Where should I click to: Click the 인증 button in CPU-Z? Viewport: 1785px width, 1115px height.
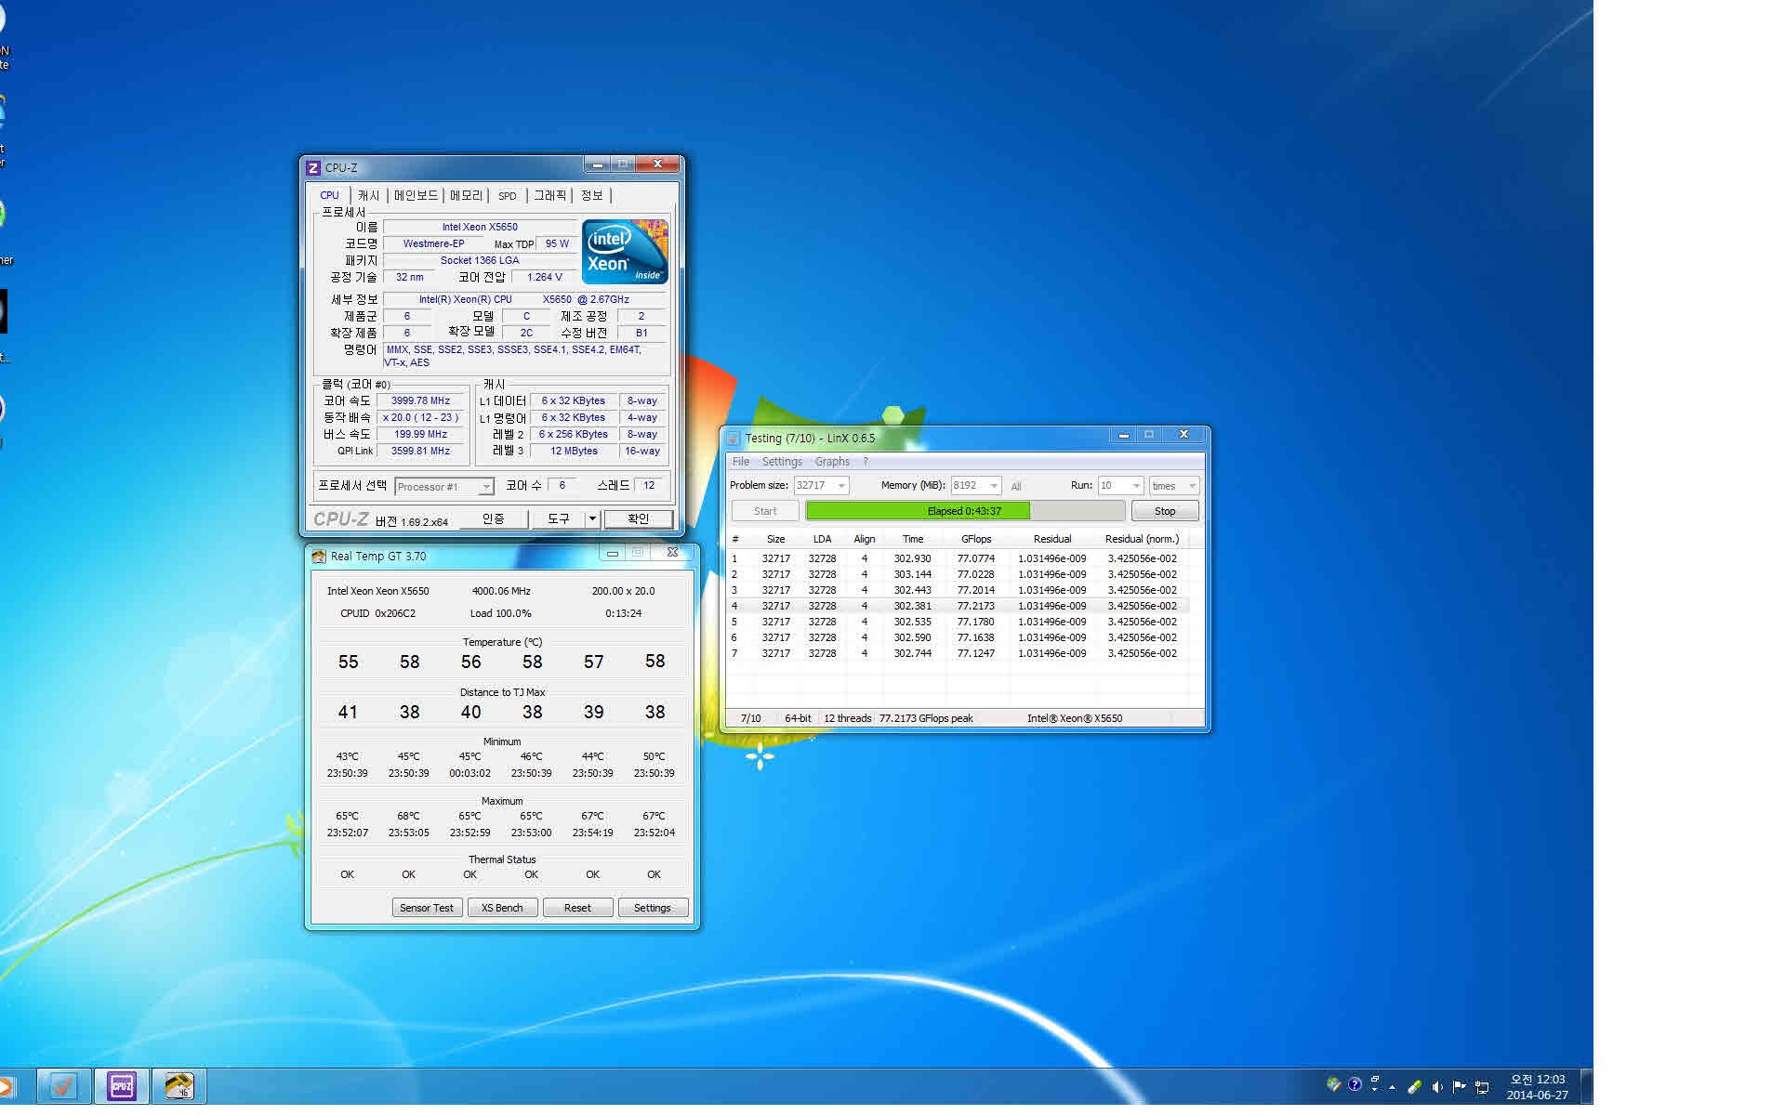494,519
